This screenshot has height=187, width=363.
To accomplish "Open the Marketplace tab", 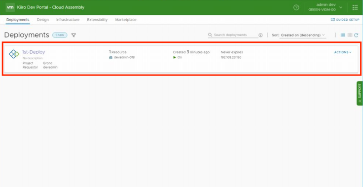I will (126, 20).
